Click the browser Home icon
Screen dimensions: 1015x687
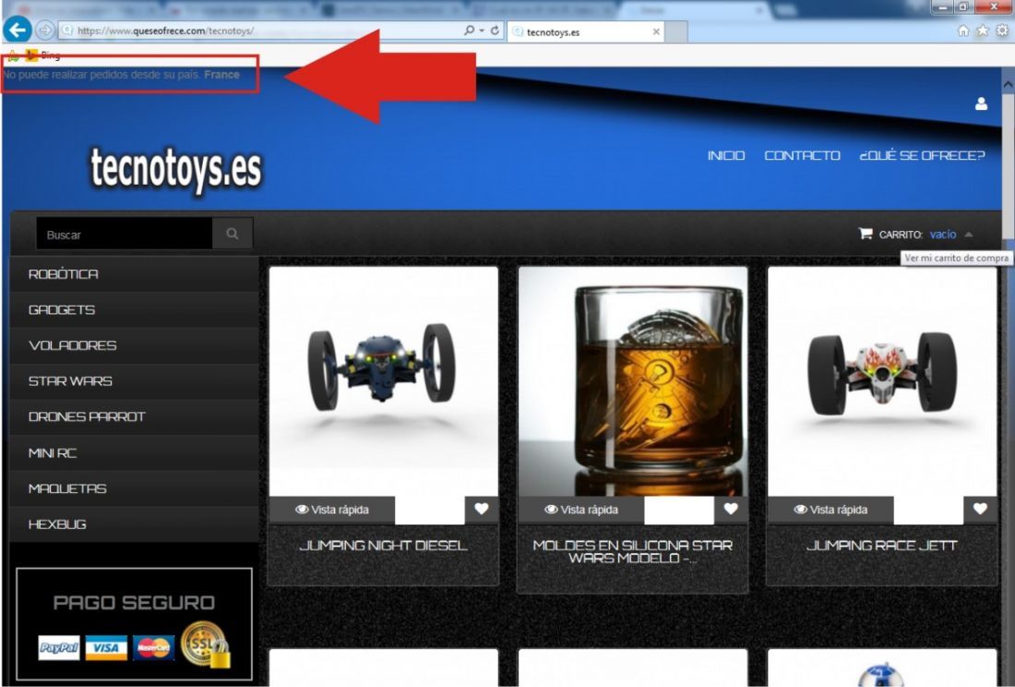963,30
